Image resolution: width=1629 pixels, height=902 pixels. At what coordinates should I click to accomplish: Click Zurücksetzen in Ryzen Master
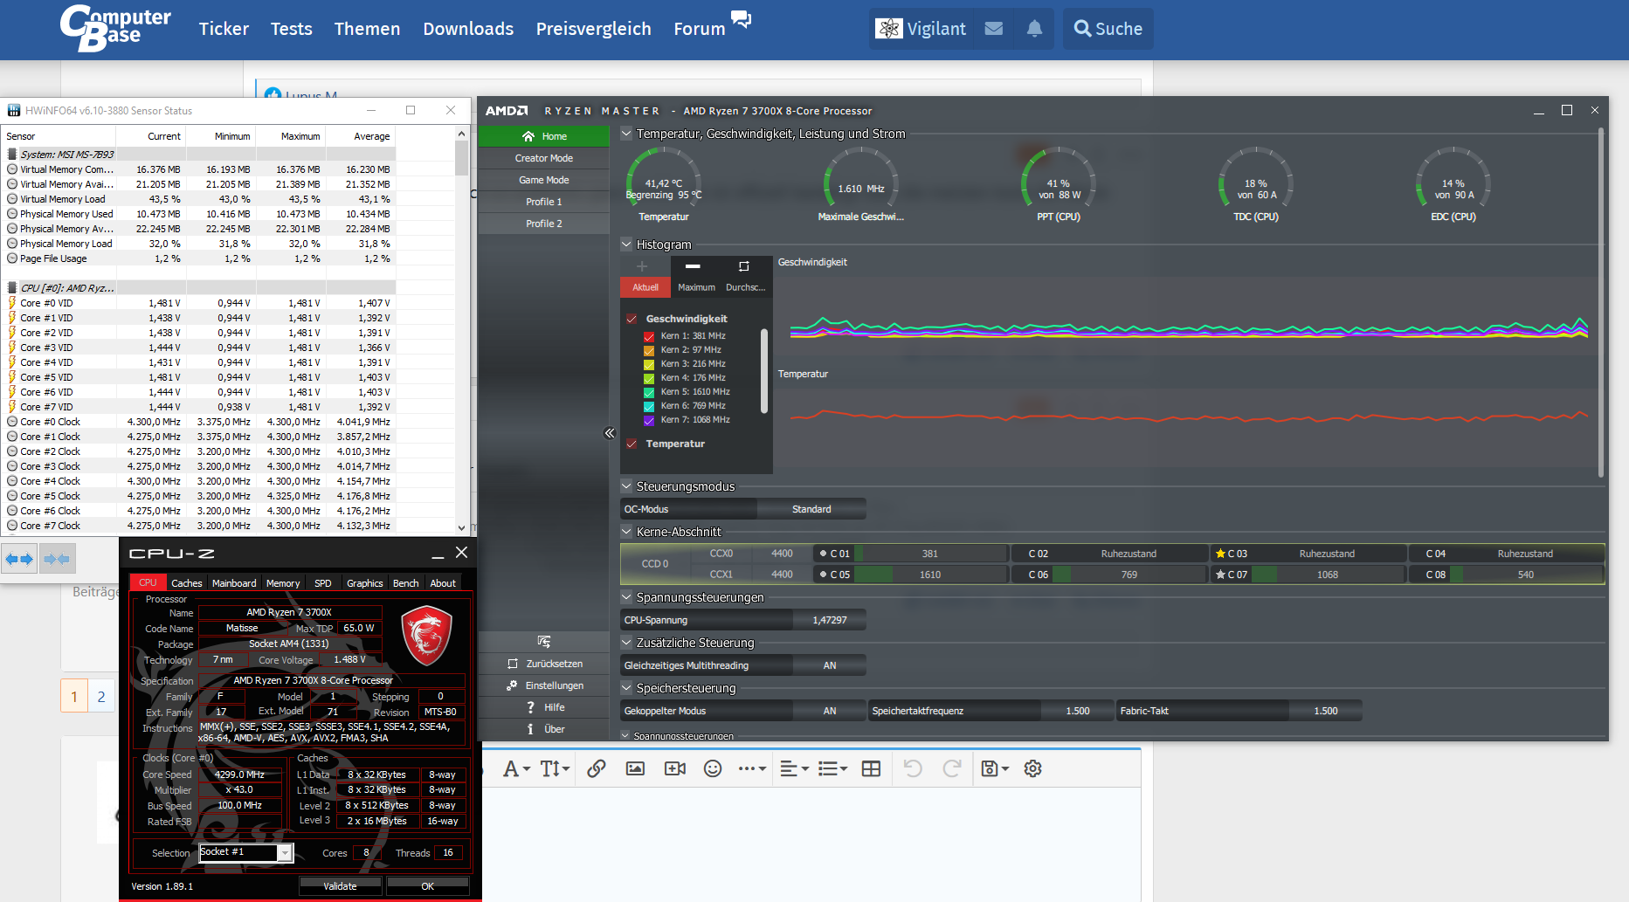click(x=543, y=664)
